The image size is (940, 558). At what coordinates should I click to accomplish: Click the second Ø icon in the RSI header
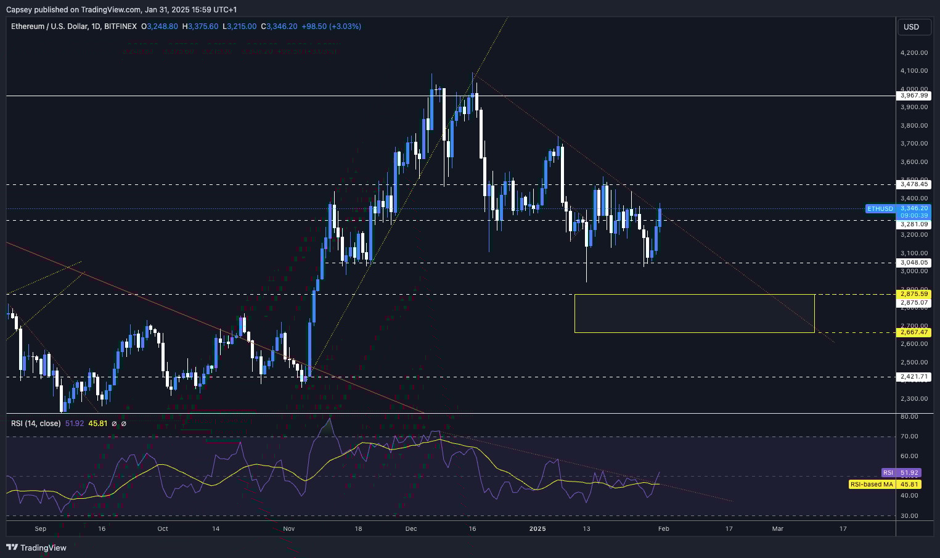coord(123,424)
